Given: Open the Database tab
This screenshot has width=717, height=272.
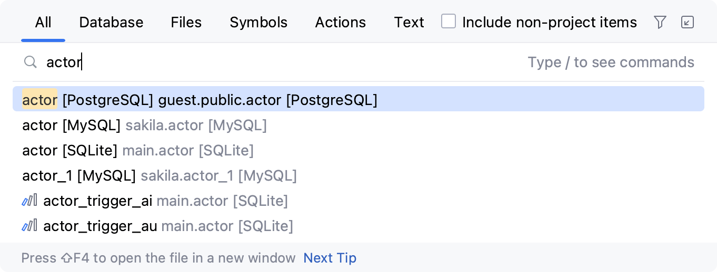Looking at the screenshot, I should click(x=111, y=23).
